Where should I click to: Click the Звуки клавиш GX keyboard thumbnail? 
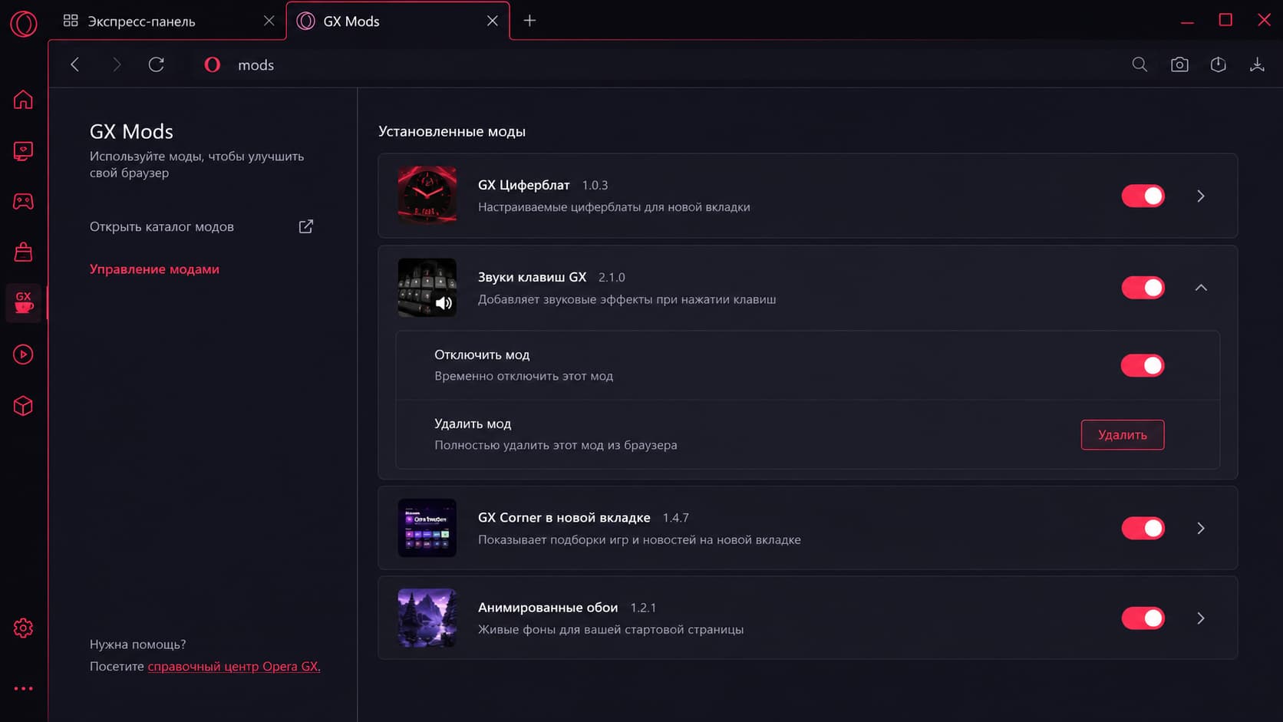coord(427,288)
